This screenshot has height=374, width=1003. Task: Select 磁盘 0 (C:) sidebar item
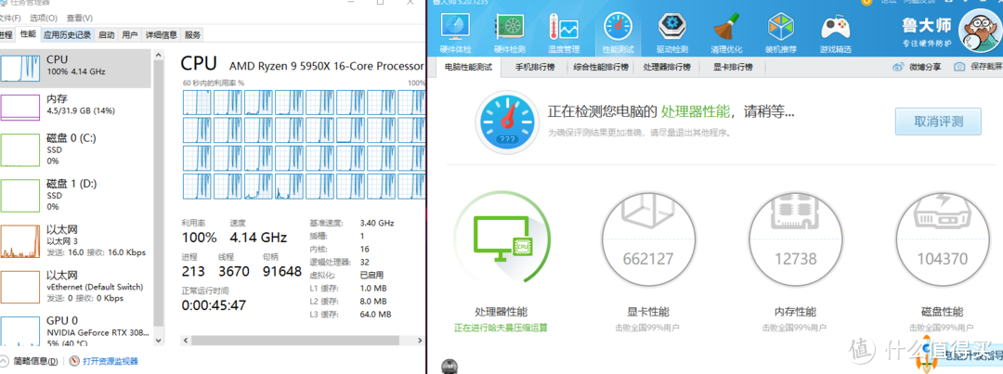75,149
